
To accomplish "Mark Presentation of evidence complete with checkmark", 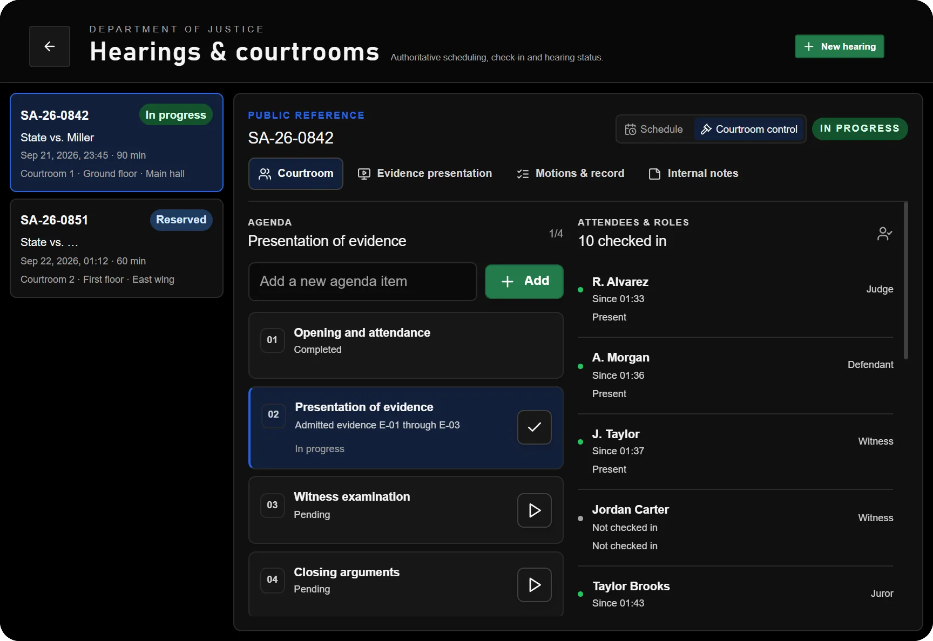I will tap(535, 427).
